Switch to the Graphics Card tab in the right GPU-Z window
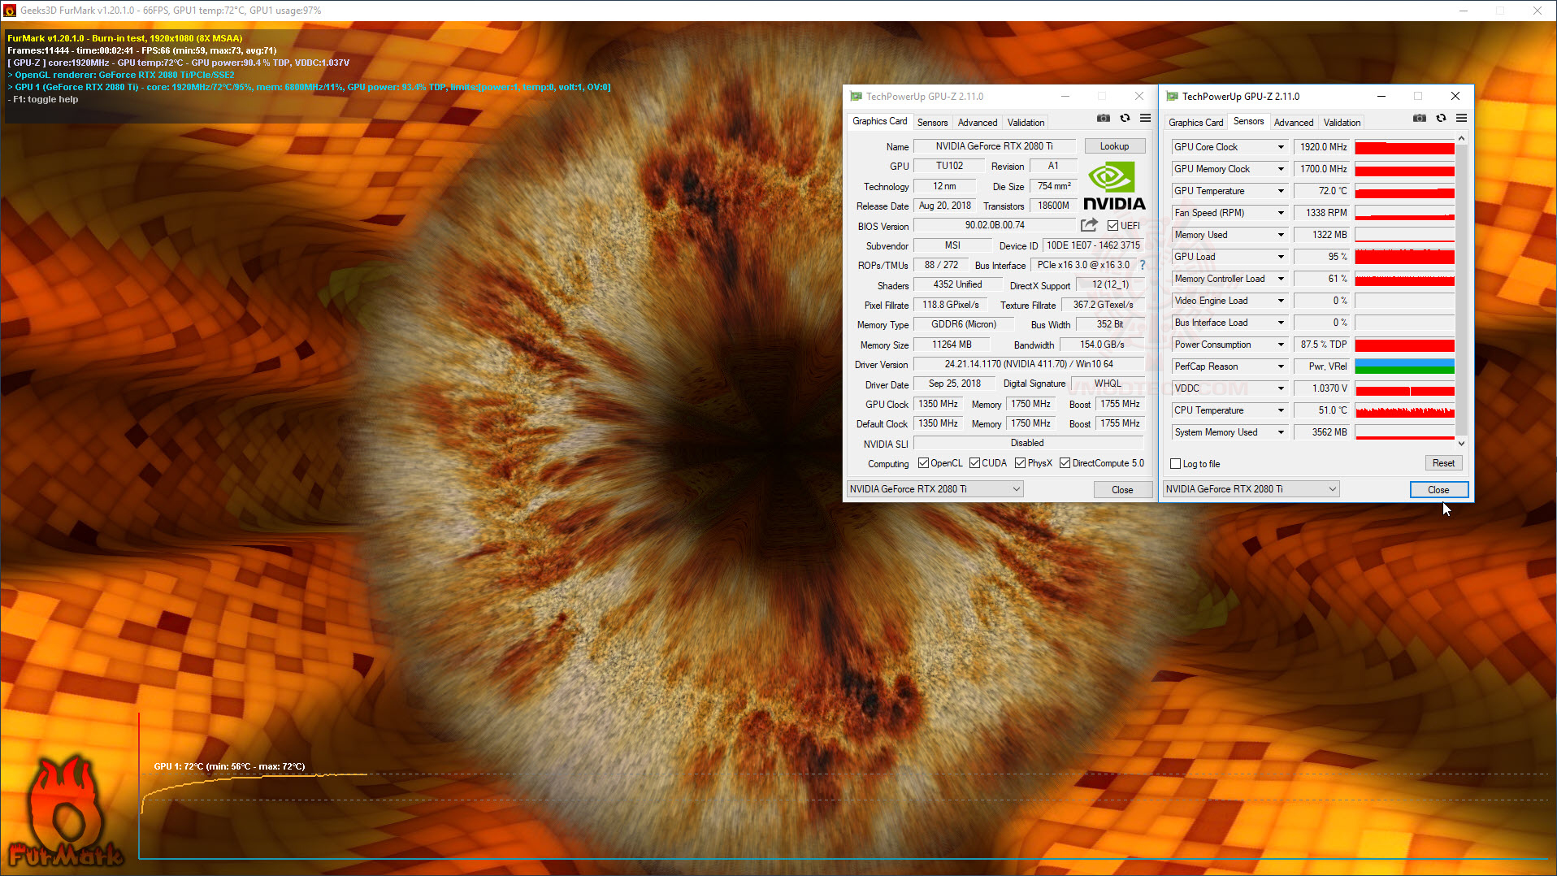Image resolution: width=1557 pixels, height=876 pixels. 1195,123
